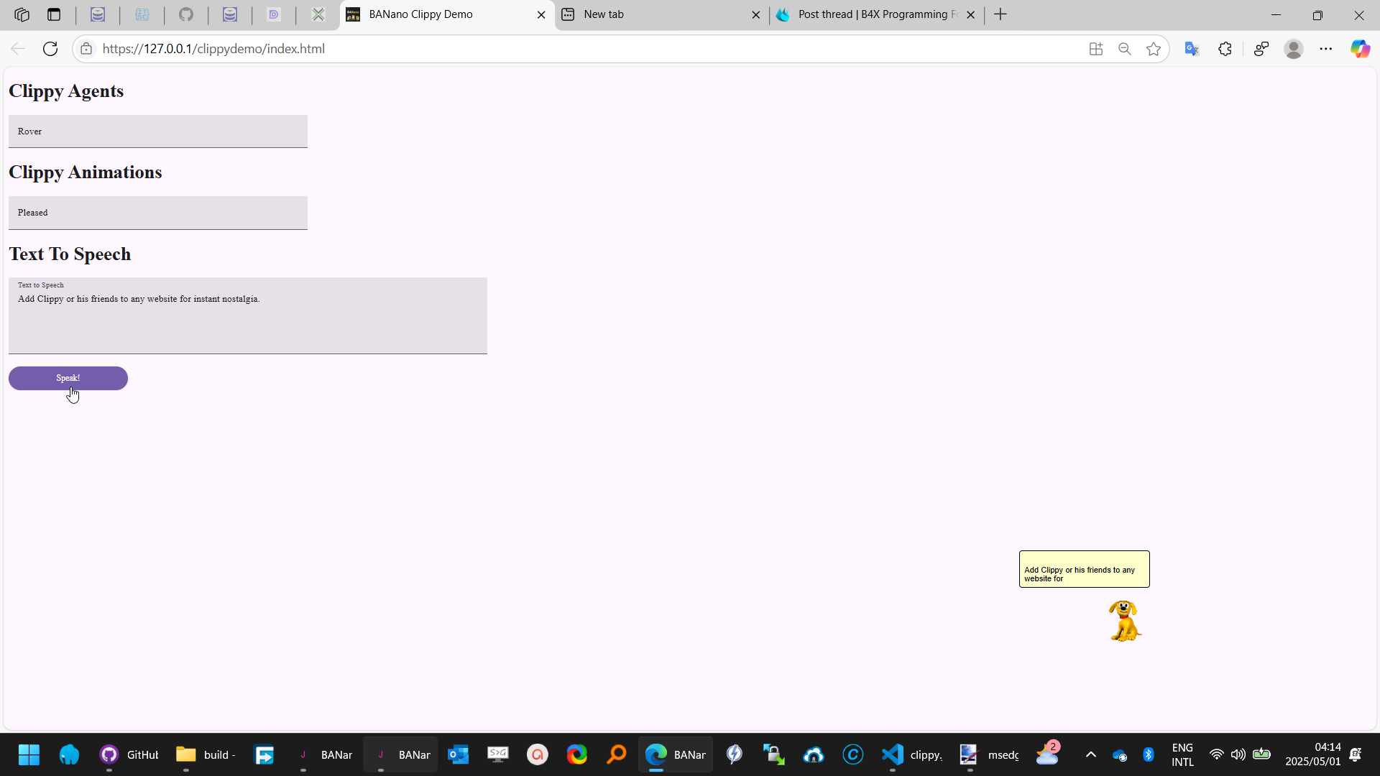Open the Bluetooth tray icon

pyautogui.click(x=1149, y=754)
